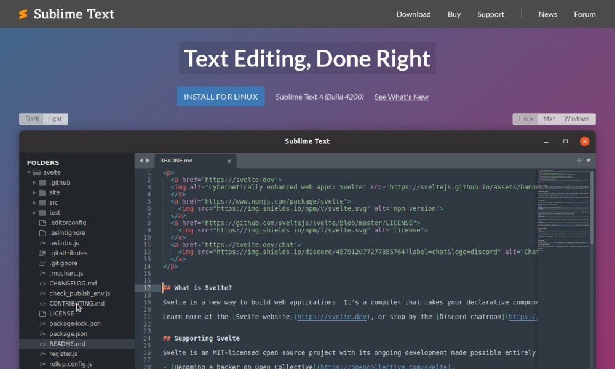Go to next tab with right arrow
615x369 pixels.
coord(148,161)
